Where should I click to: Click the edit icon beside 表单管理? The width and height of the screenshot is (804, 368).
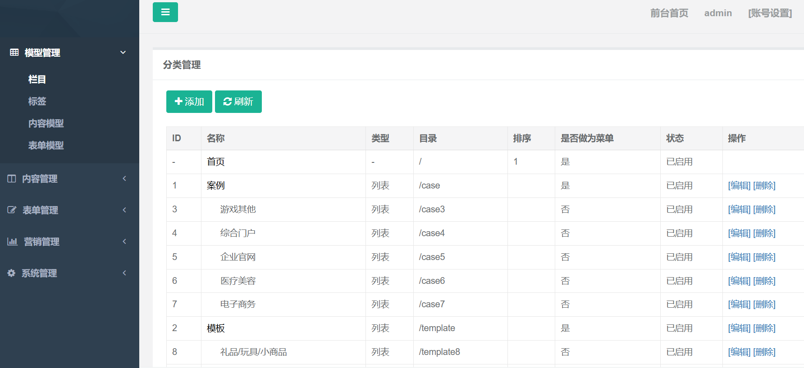[12, 210]
